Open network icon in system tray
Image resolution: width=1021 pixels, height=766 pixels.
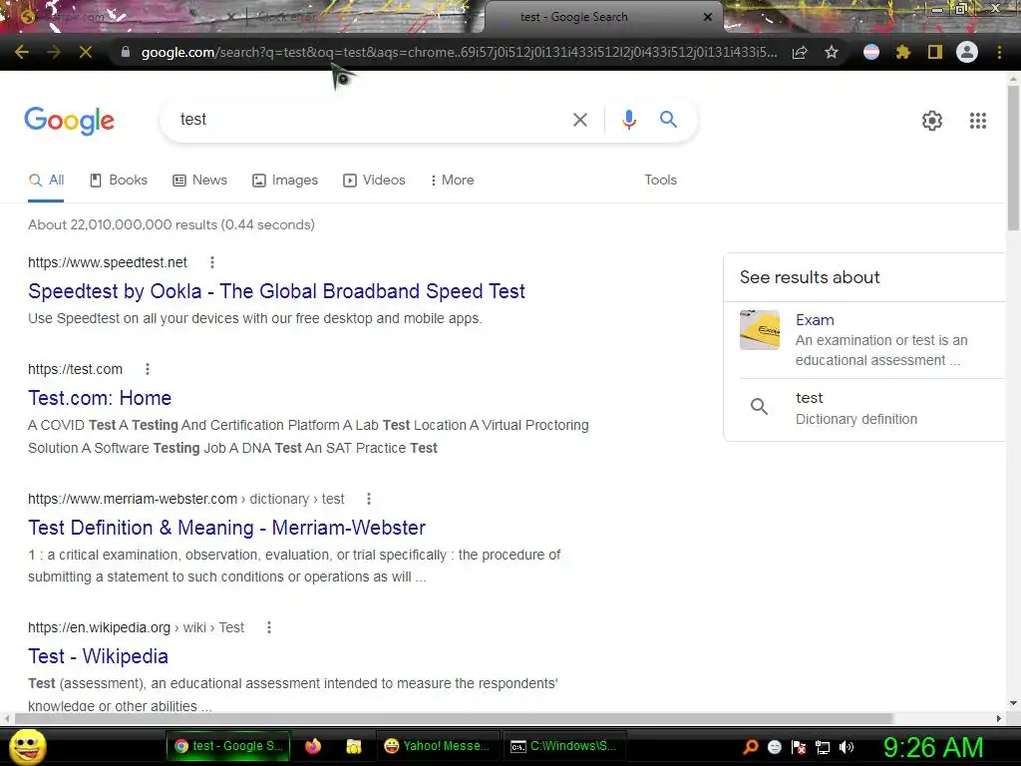coord(823,747)
